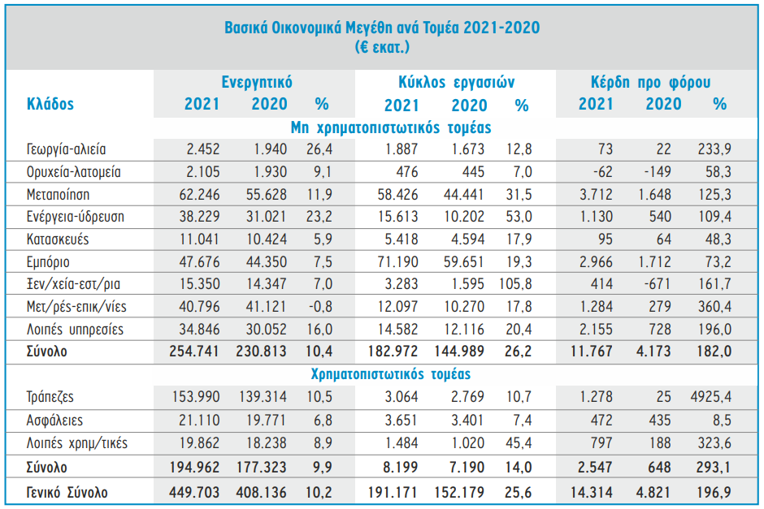Click the value '58.426' in Μεταποίηση row
This screenshot has width=764, height=509.
click(397, 195)
